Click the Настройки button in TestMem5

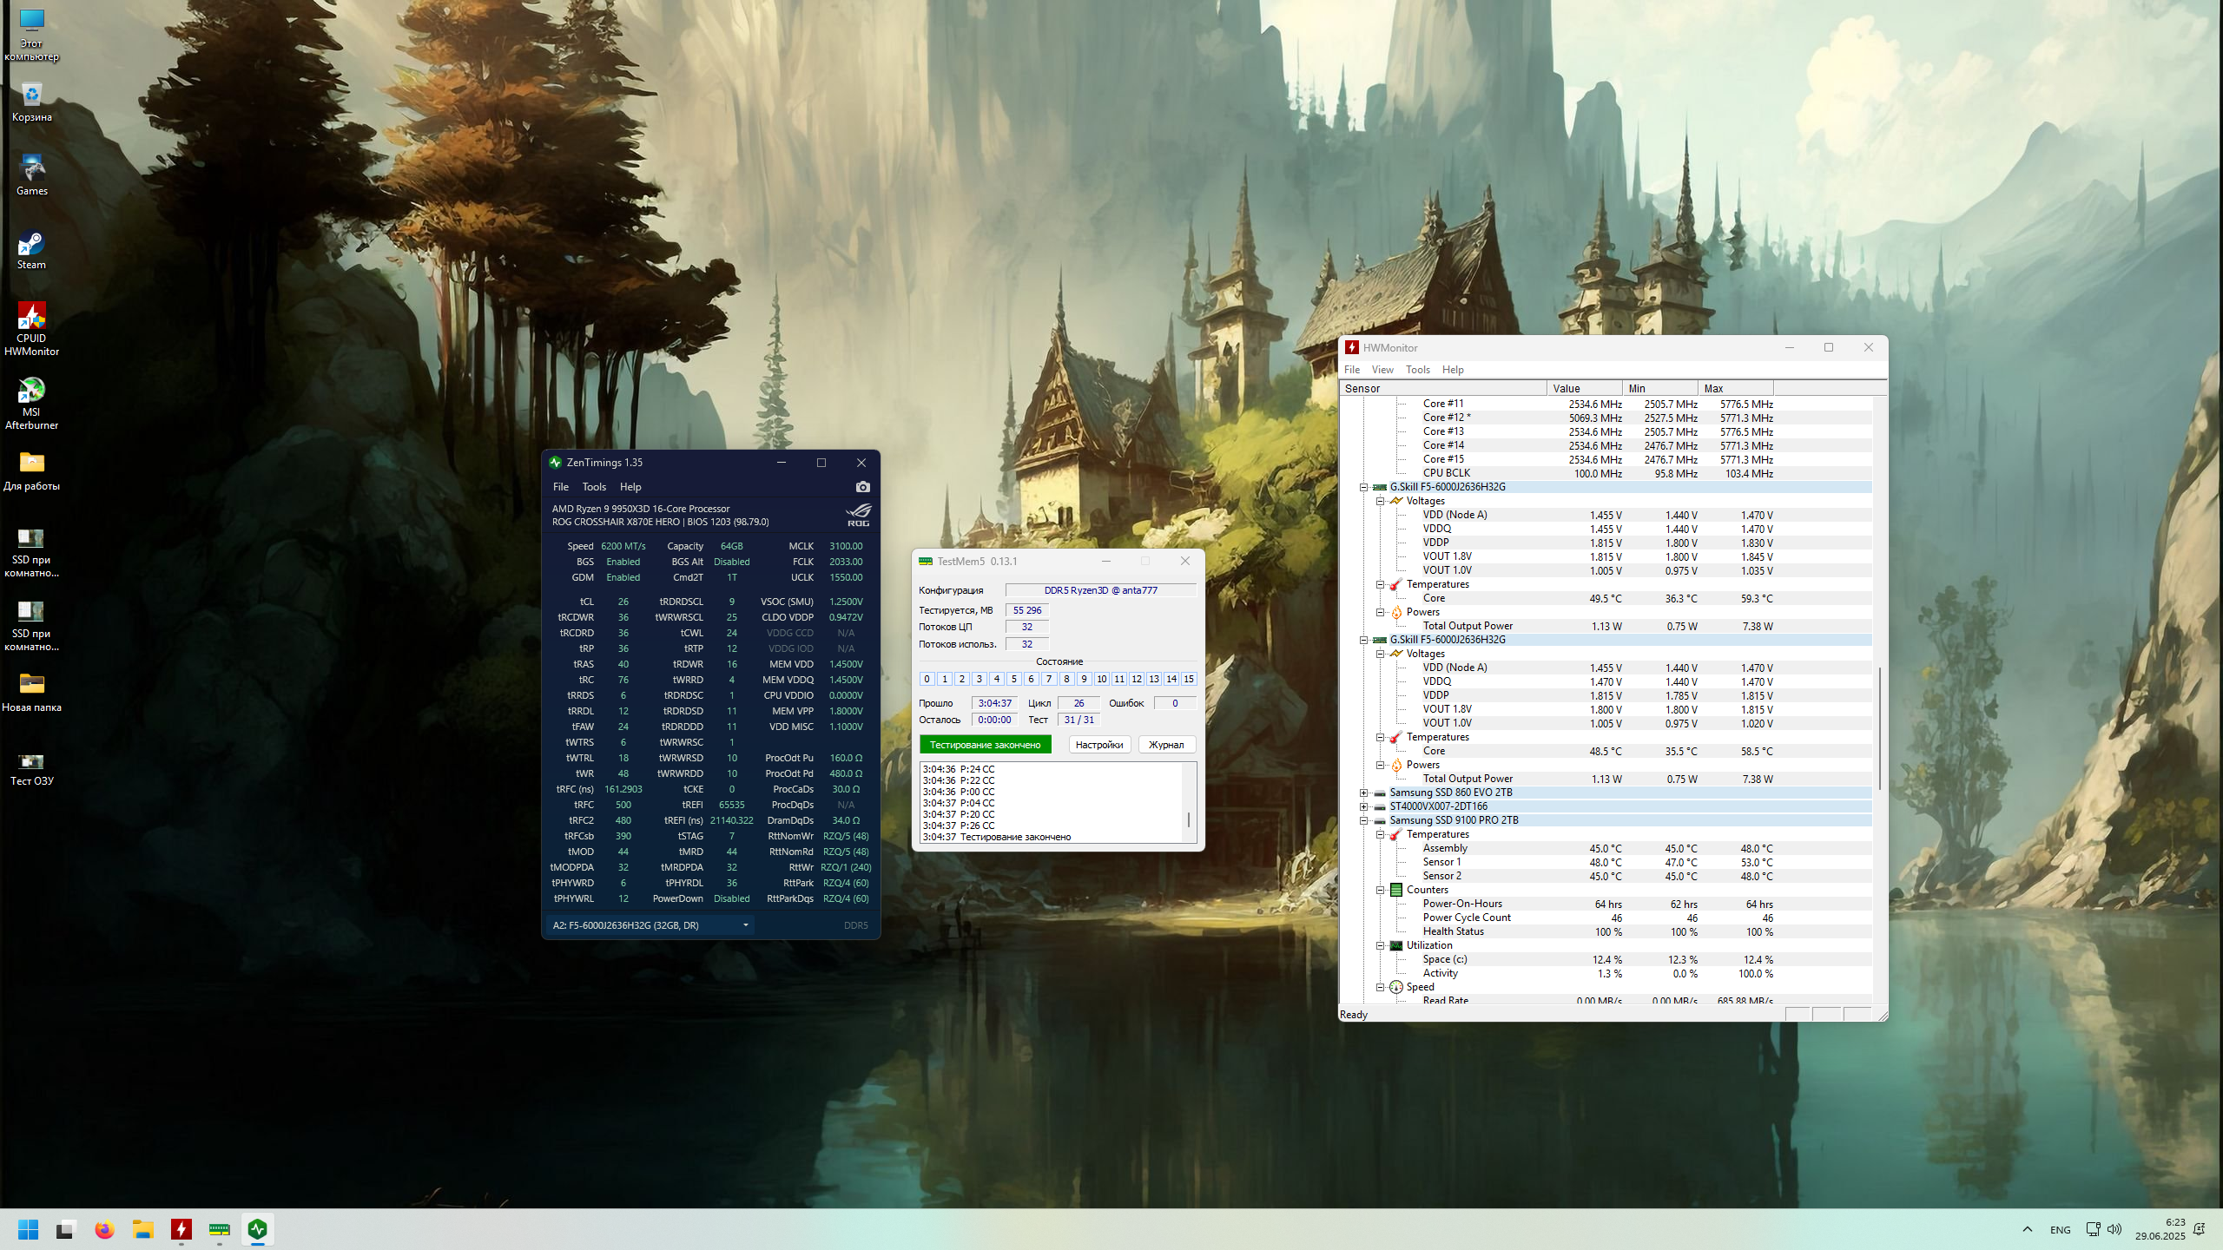[1098, 745]
